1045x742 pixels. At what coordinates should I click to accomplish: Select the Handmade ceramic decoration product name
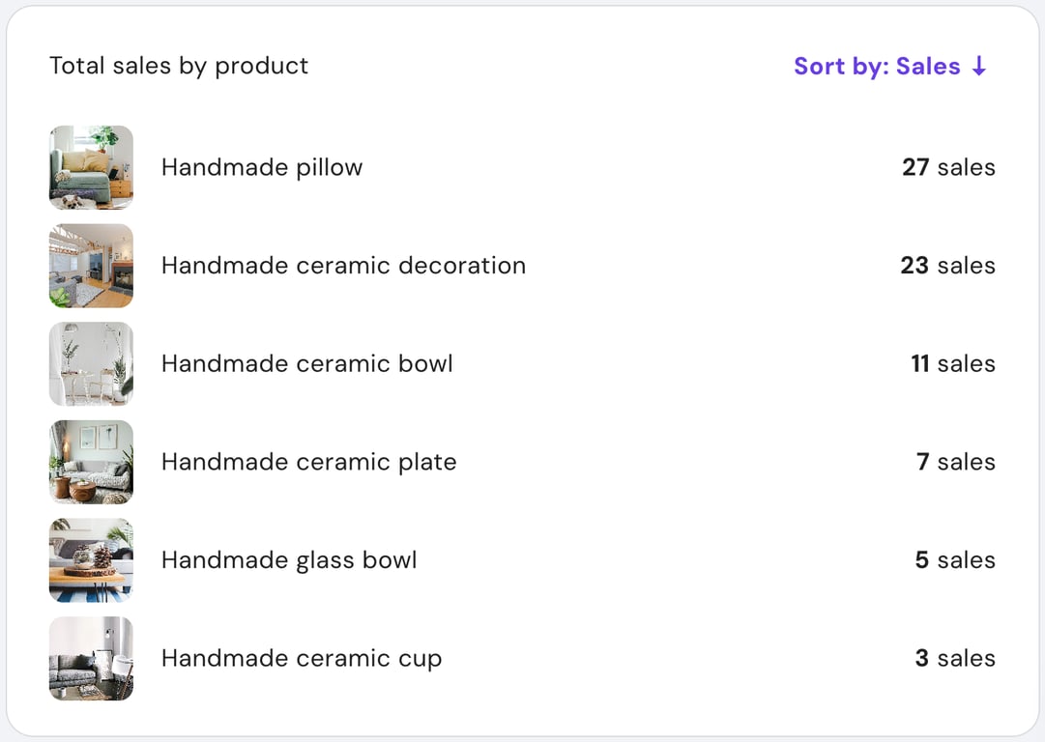click(x=343, y=265)
